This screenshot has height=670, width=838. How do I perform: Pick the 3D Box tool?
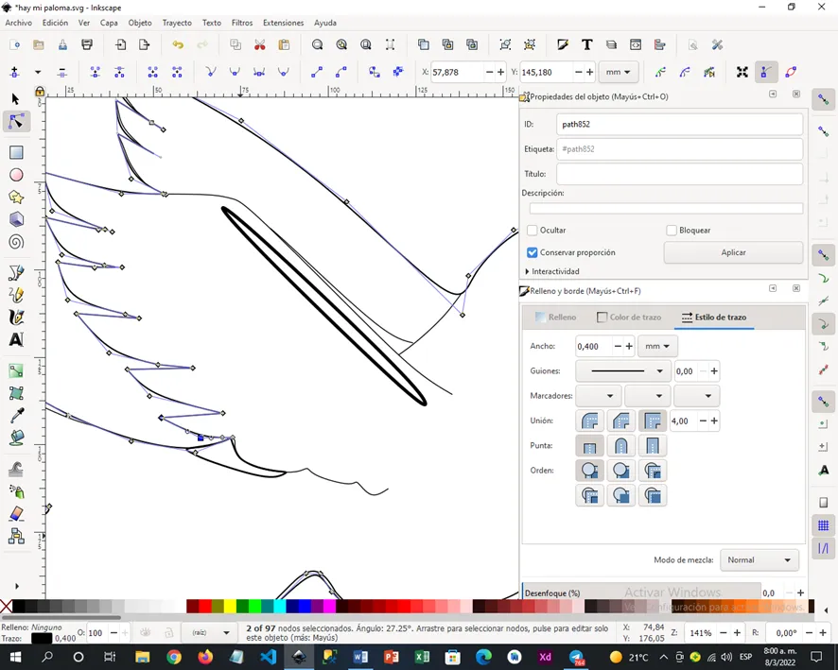tap(16, 219)
